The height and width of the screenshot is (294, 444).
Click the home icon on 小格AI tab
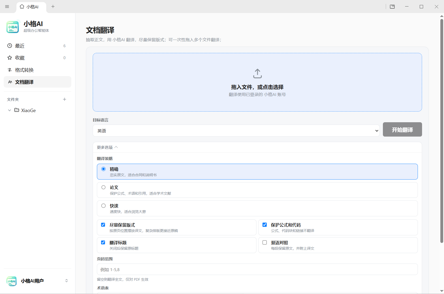coord(22,7)
